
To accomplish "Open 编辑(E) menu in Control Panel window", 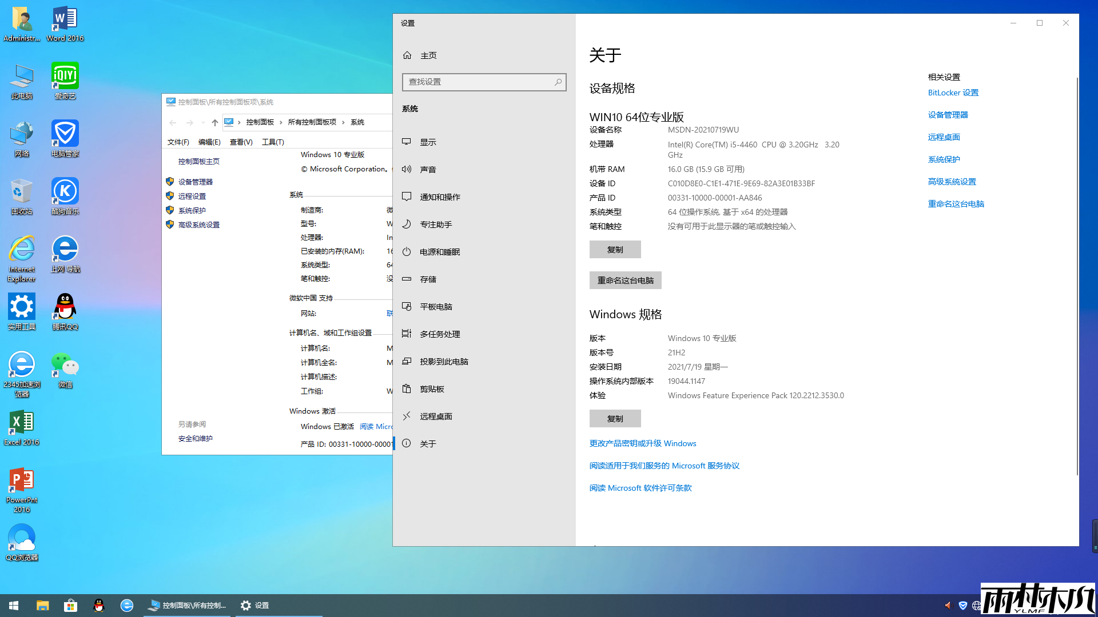I will [x=209, y=142].
